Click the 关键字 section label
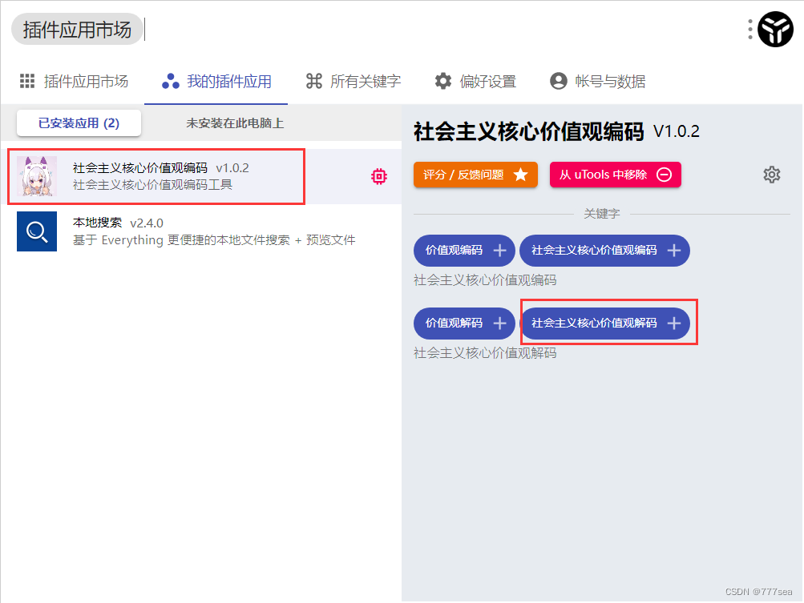This screenshot has width=804, height=603. (x=601, y=214)
